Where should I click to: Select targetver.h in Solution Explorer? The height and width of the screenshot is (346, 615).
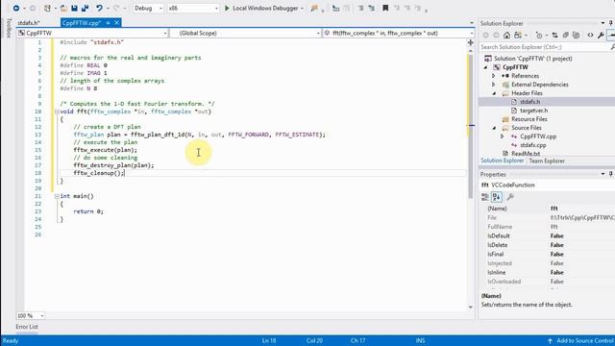[533, 111]
